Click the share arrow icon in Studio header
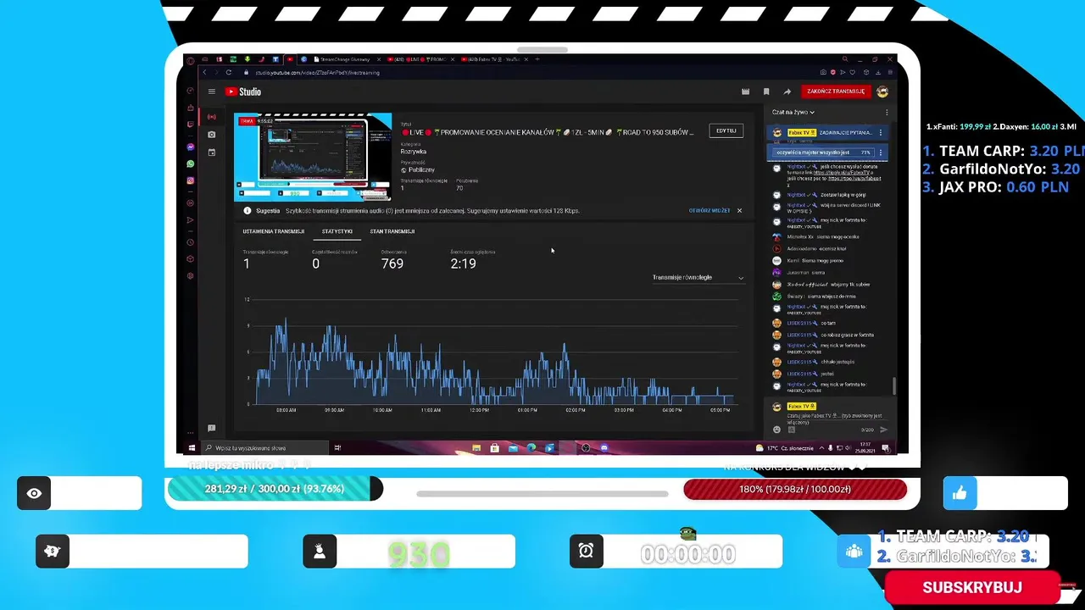Screen dimensions: 1085x610 pyautogui.click(x=787, y=91)
